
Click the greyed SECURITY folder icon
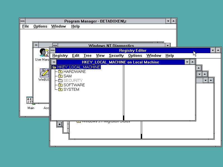pos(60,80)
